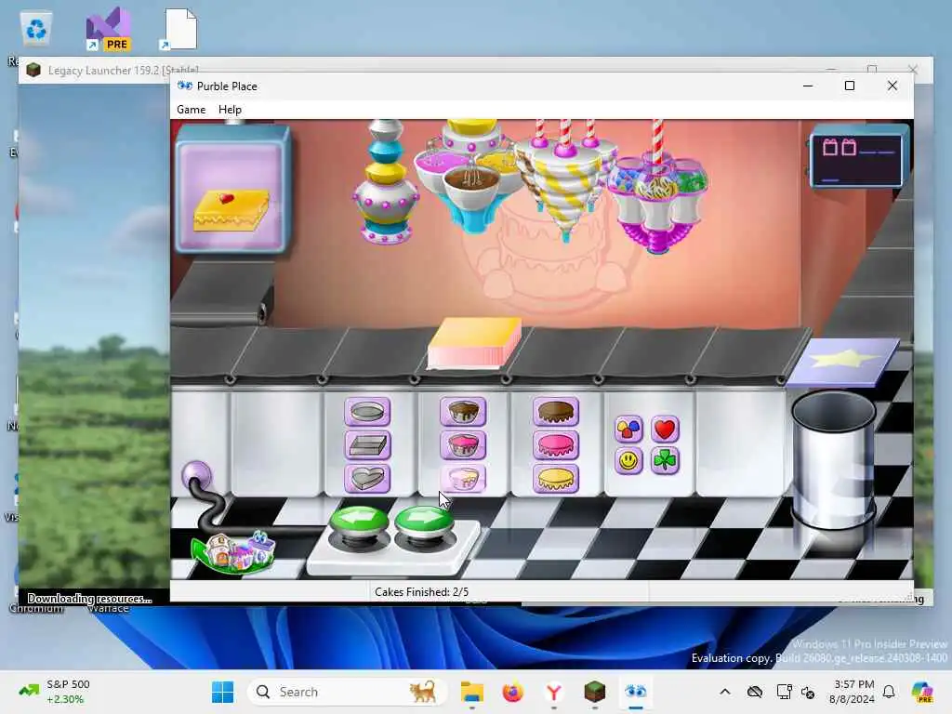Open the Recycle Bin desktop icon
Image resolution: width=952 pixels, height=714 pixels.
36,31
